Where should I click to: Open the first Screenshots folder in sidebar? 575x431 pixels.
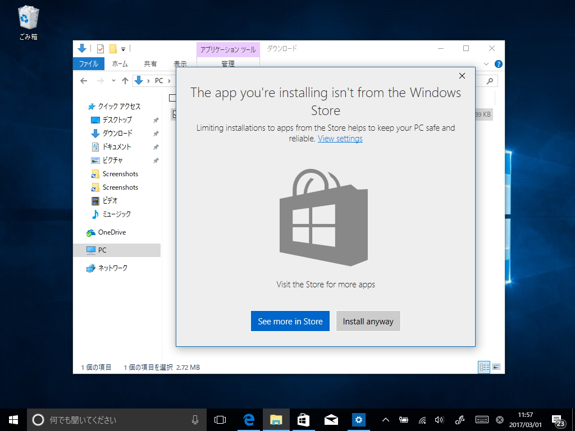(x=120, y=174)
